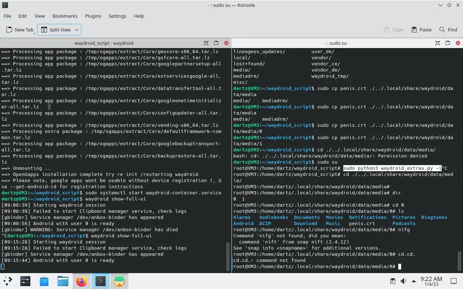The width and height of the screenshot is (463, 289).
Task: Minimize the Konsole window
Action: click(441, 5)
